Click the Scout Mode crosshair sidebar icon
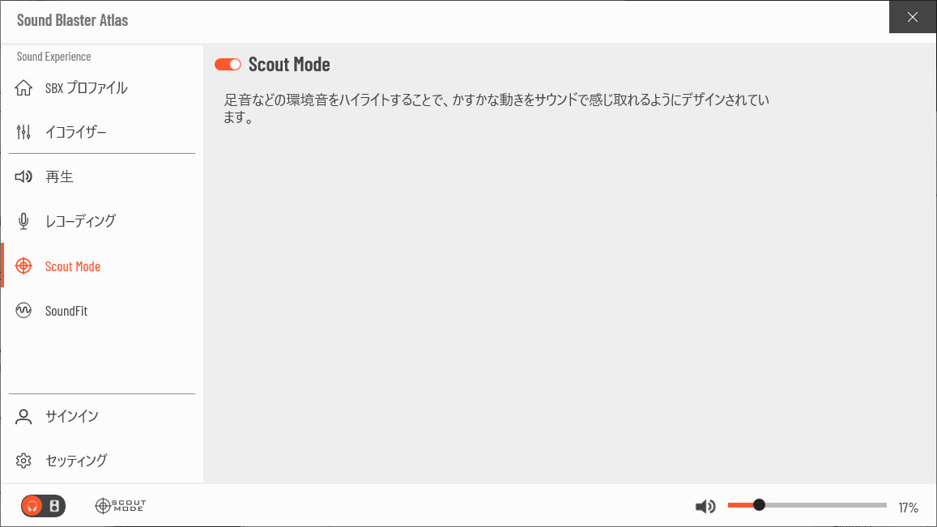The image size is (937, 527). coord(23,266)
